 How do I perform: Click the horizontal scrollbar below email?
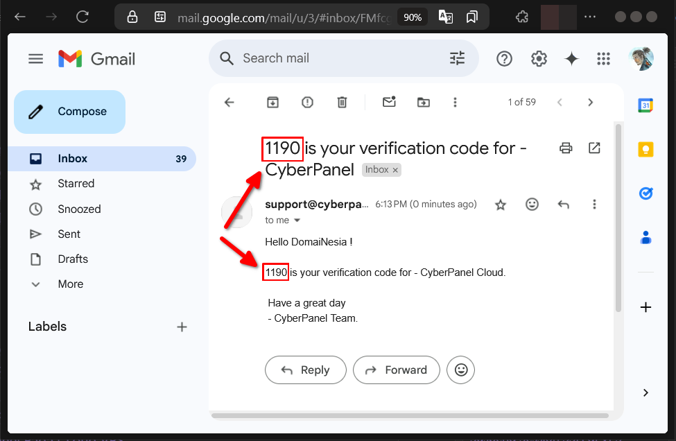(410, 415)
